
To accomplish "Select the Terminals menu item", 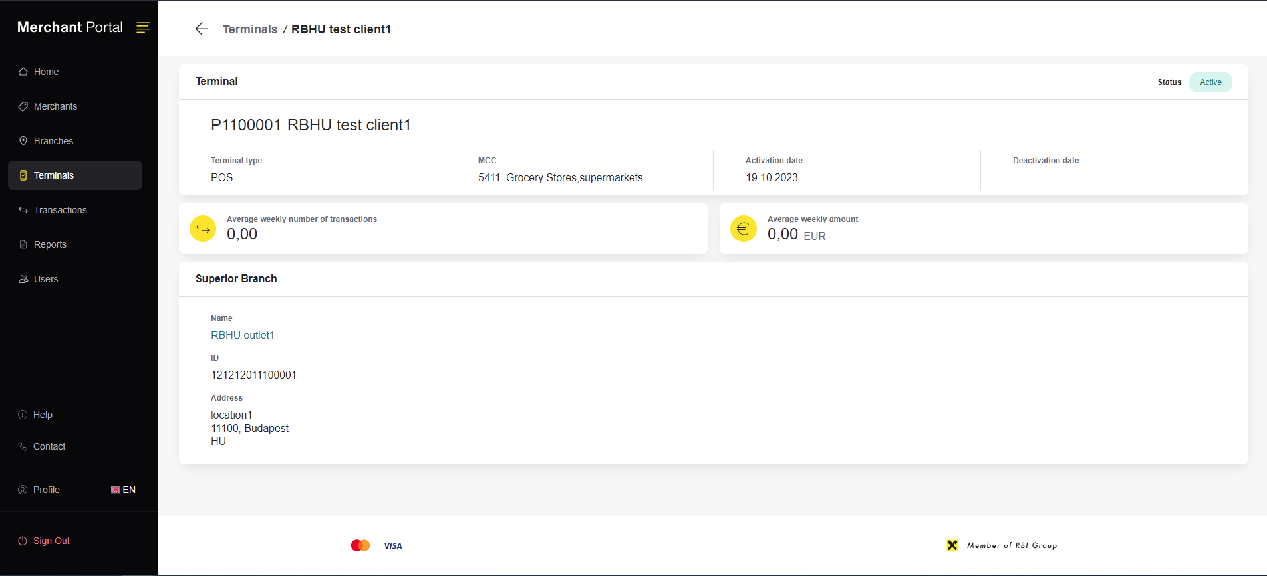I will pos(75,175).
